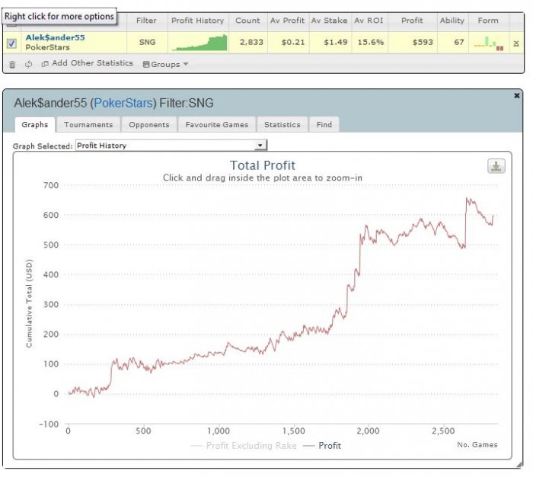
Task: Click the panel resize grip corner
Action: pos(519,464)
